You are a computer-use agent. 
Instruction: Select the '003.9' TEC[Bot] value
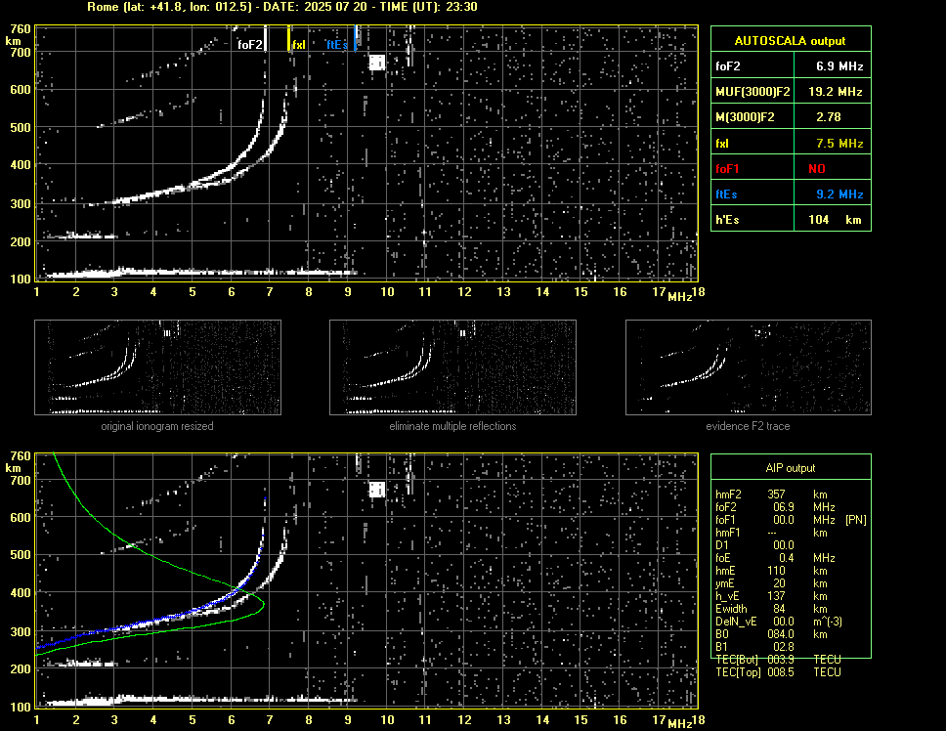781,660
